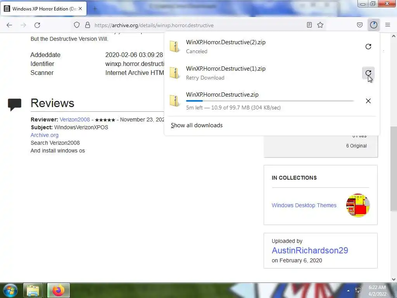Select the WinXP.Horror.Destructive(1).zip file icon
The width and height of the screenshot is (397, 298).
tap(175, 73)
